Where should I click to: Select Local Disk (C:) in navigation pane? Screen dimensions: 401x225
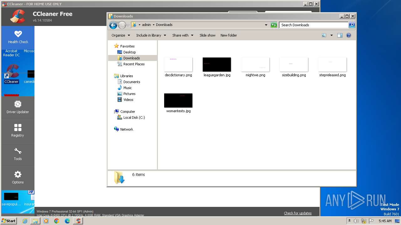pos(134,117)
